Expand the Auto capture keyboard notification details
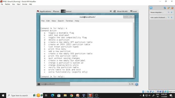This screenshot has height=98, width=175. (x=168, y=17)
